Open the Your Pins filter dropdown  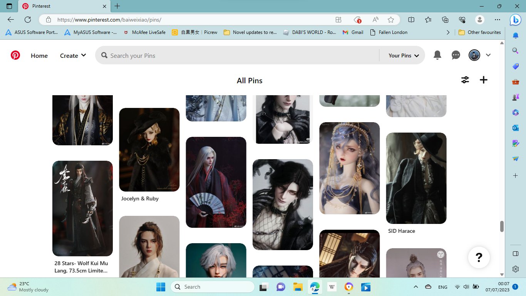404,55
